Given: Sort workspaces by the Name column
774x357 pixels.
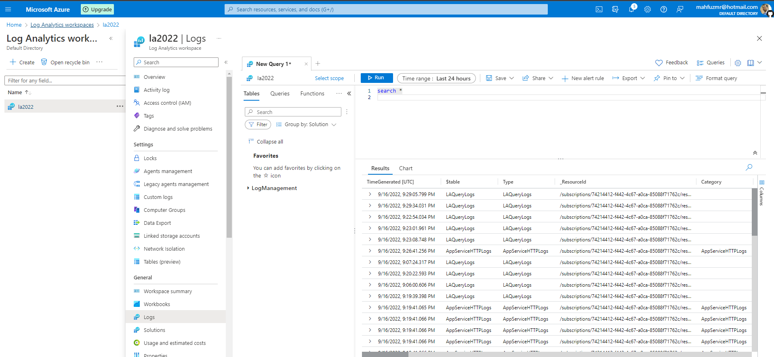Looking at the screenshot, I should coord(19,92).
